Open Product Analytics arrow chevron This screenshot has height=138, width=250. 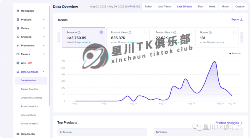[x=242, y=123]
